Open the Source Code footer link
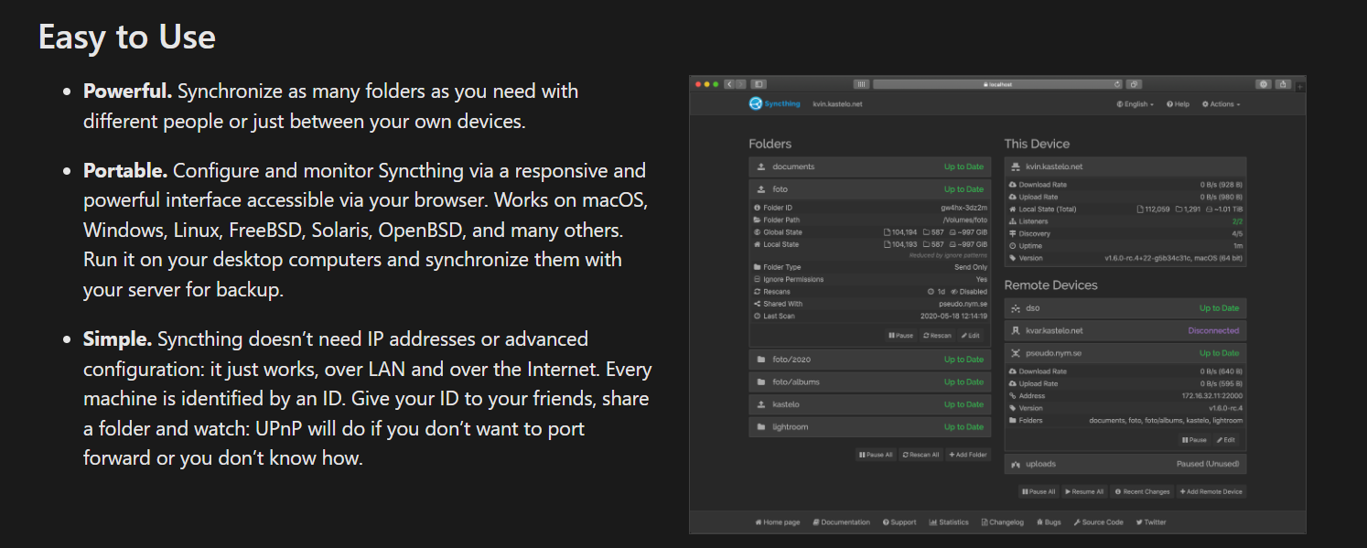 (x=1098, y=522)
